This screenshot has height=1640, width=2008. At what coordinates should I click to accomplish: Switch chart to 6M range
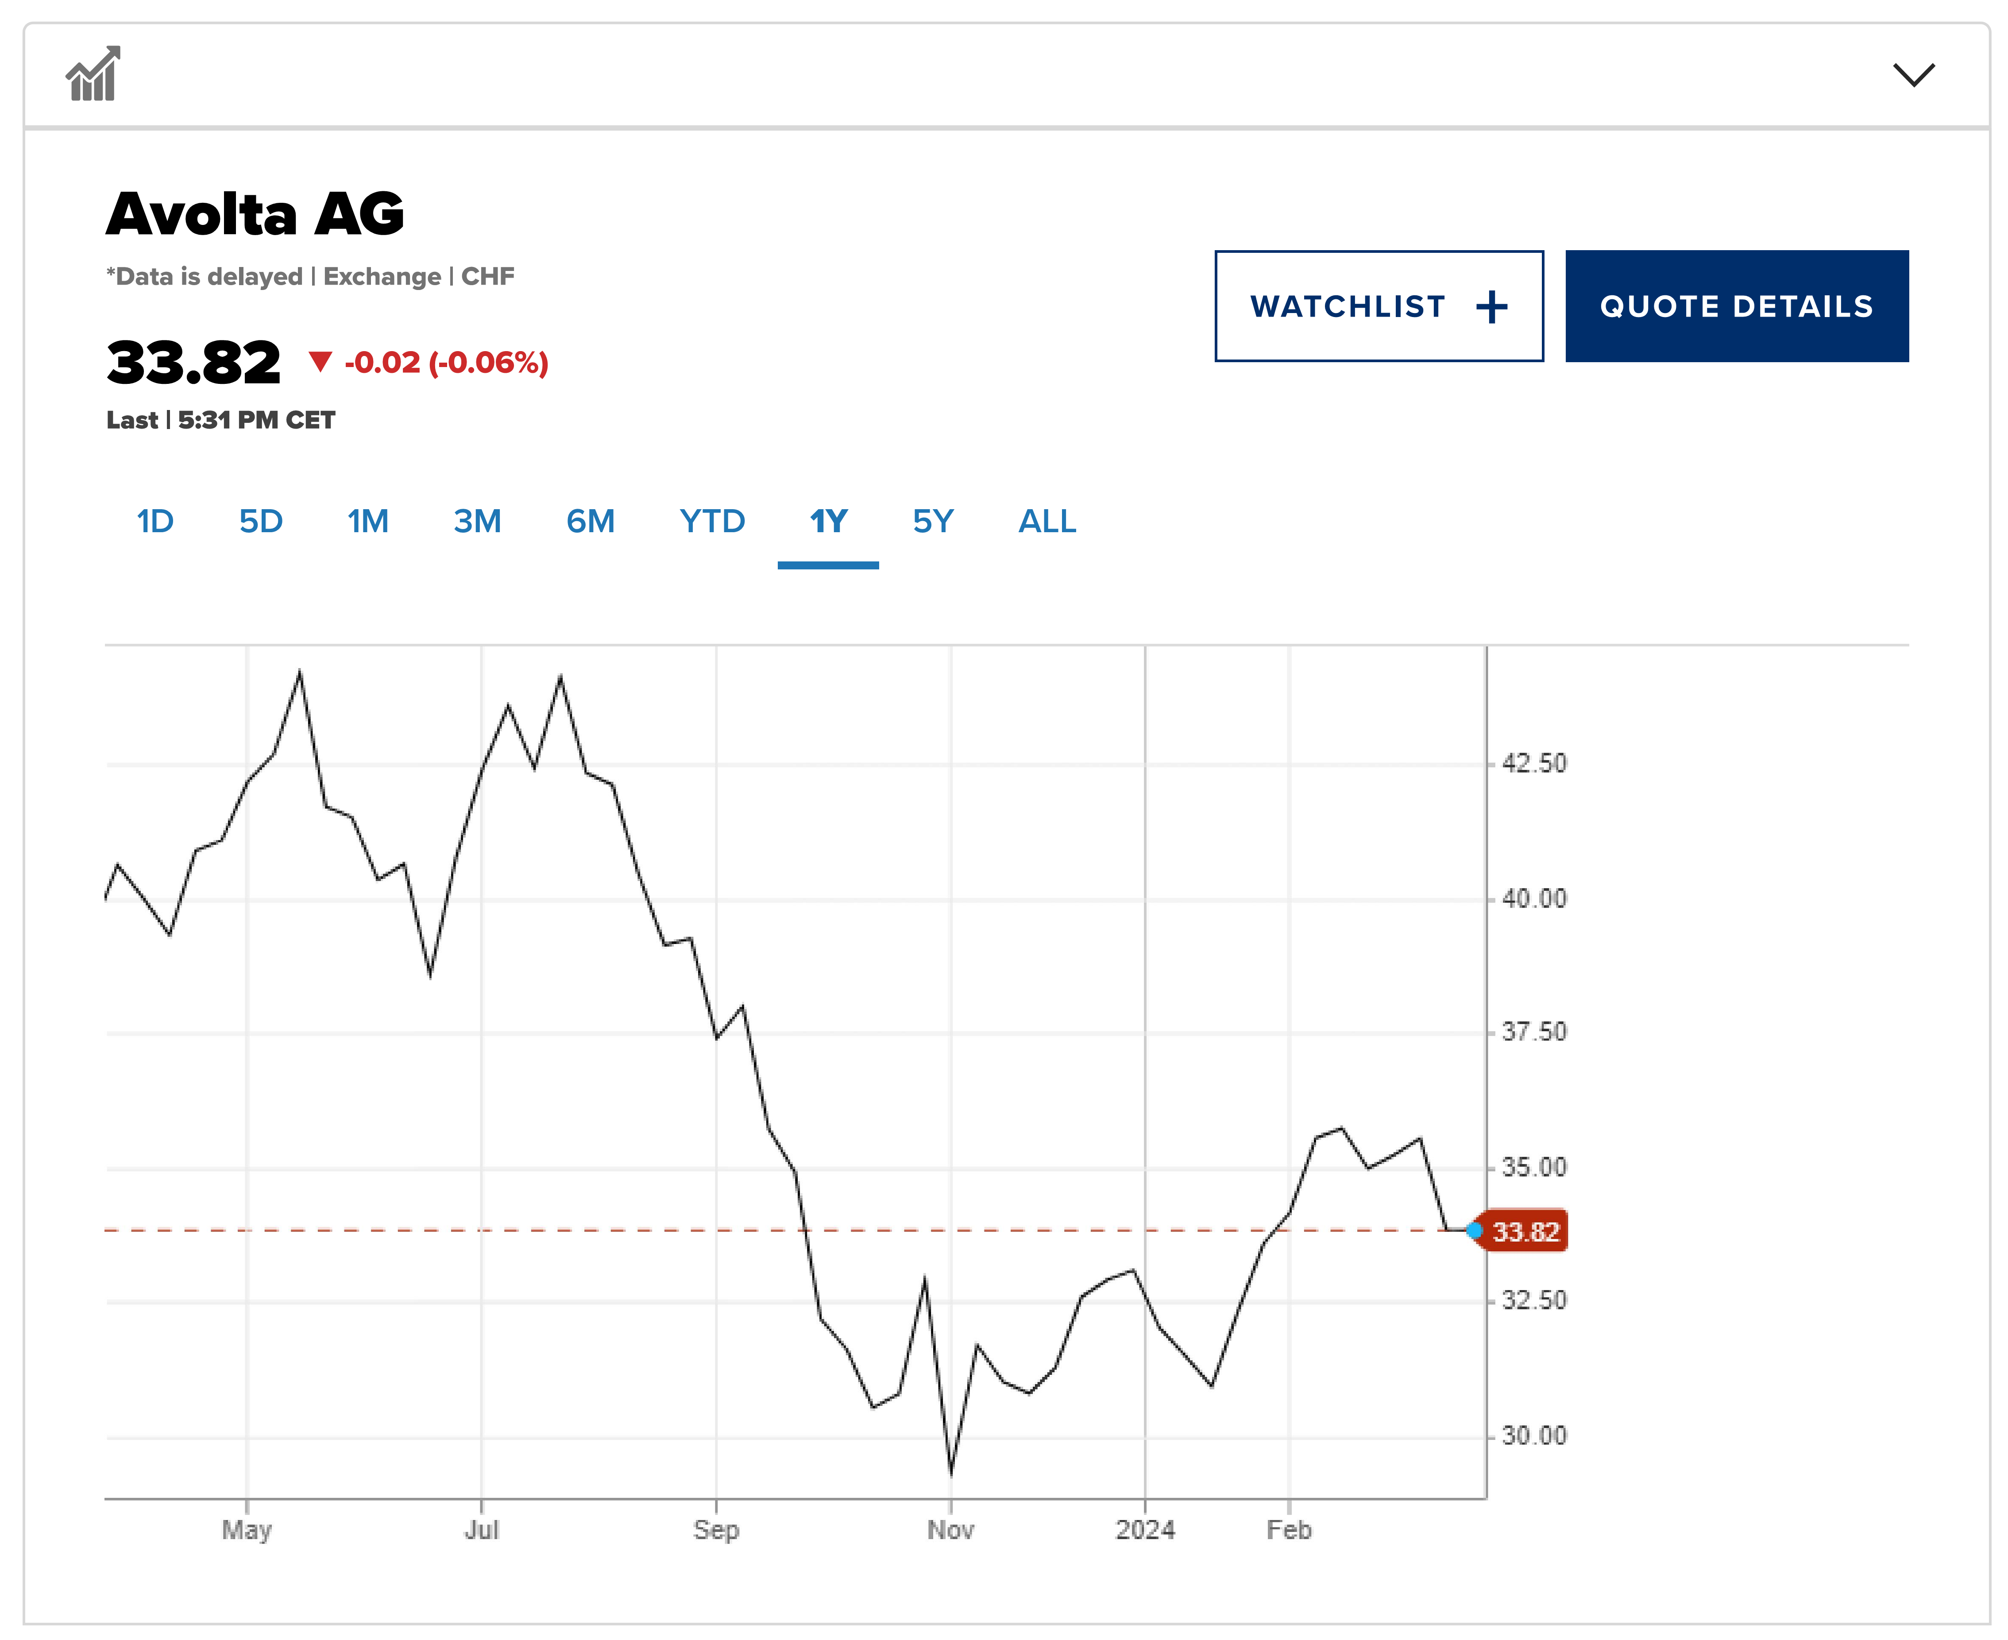pos(590,522)
